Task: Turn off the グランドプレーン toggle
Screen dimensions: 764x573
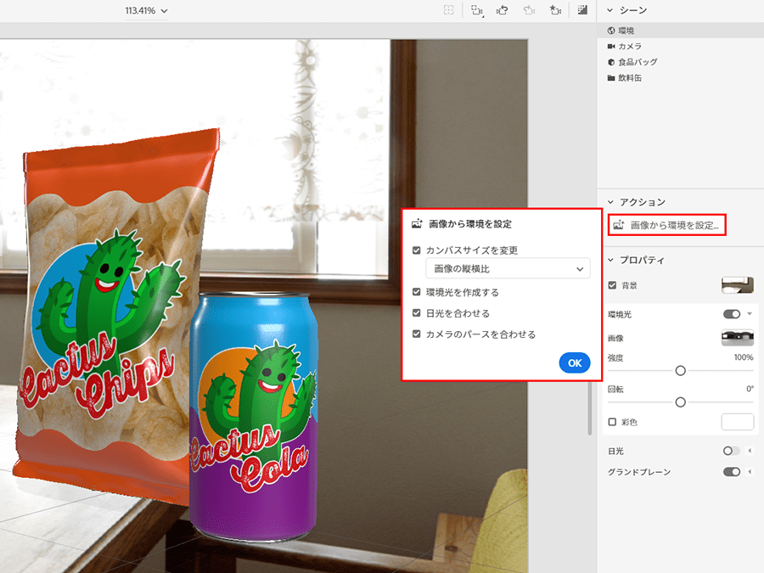Action: [732, 472]
